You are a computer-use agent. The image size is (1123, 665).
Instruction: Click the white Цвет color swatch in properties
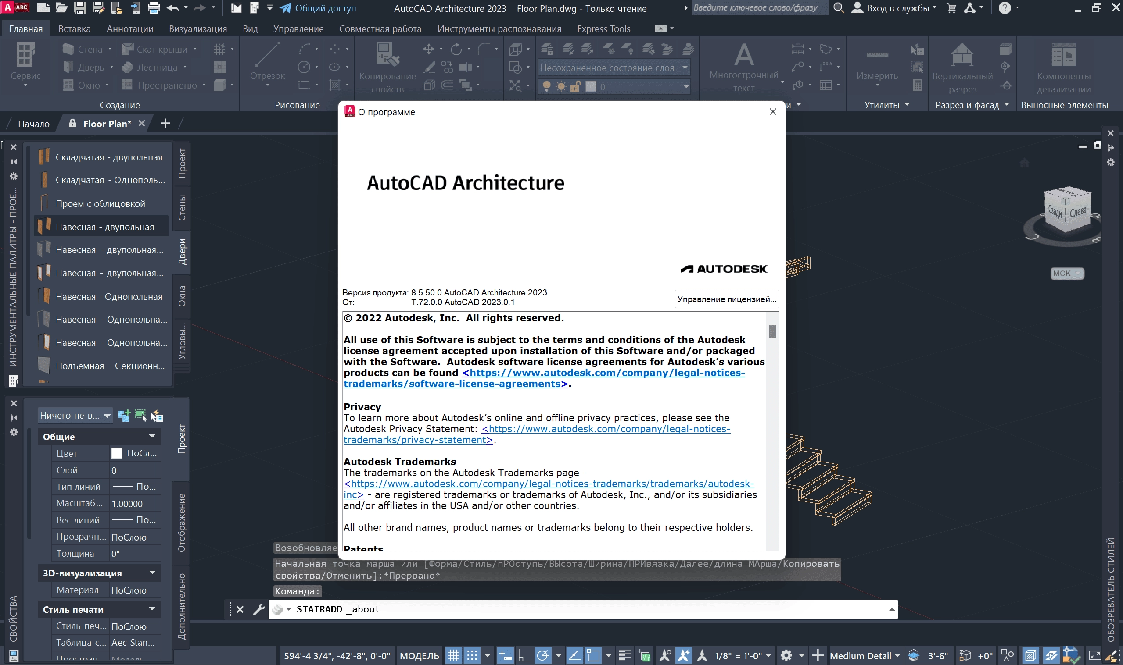pyautogui.click(x=117, y=453)
